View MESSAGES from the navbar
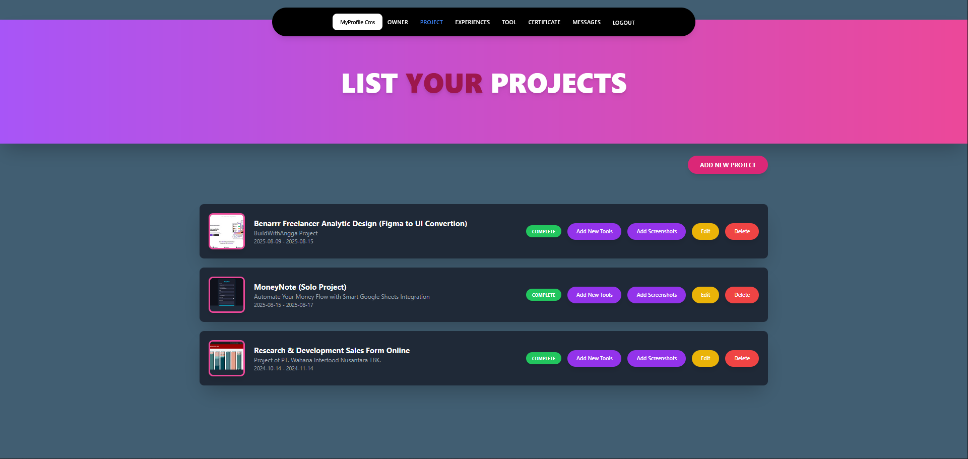The height and width of the screenshot is (459, 968). point(586,22)
